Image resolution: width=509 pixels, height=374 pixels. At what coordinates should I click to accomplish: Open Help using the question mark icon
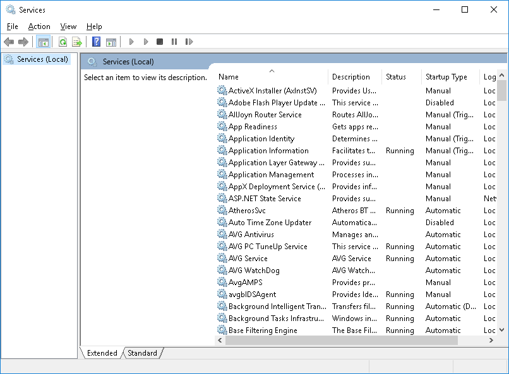point(95,42)
